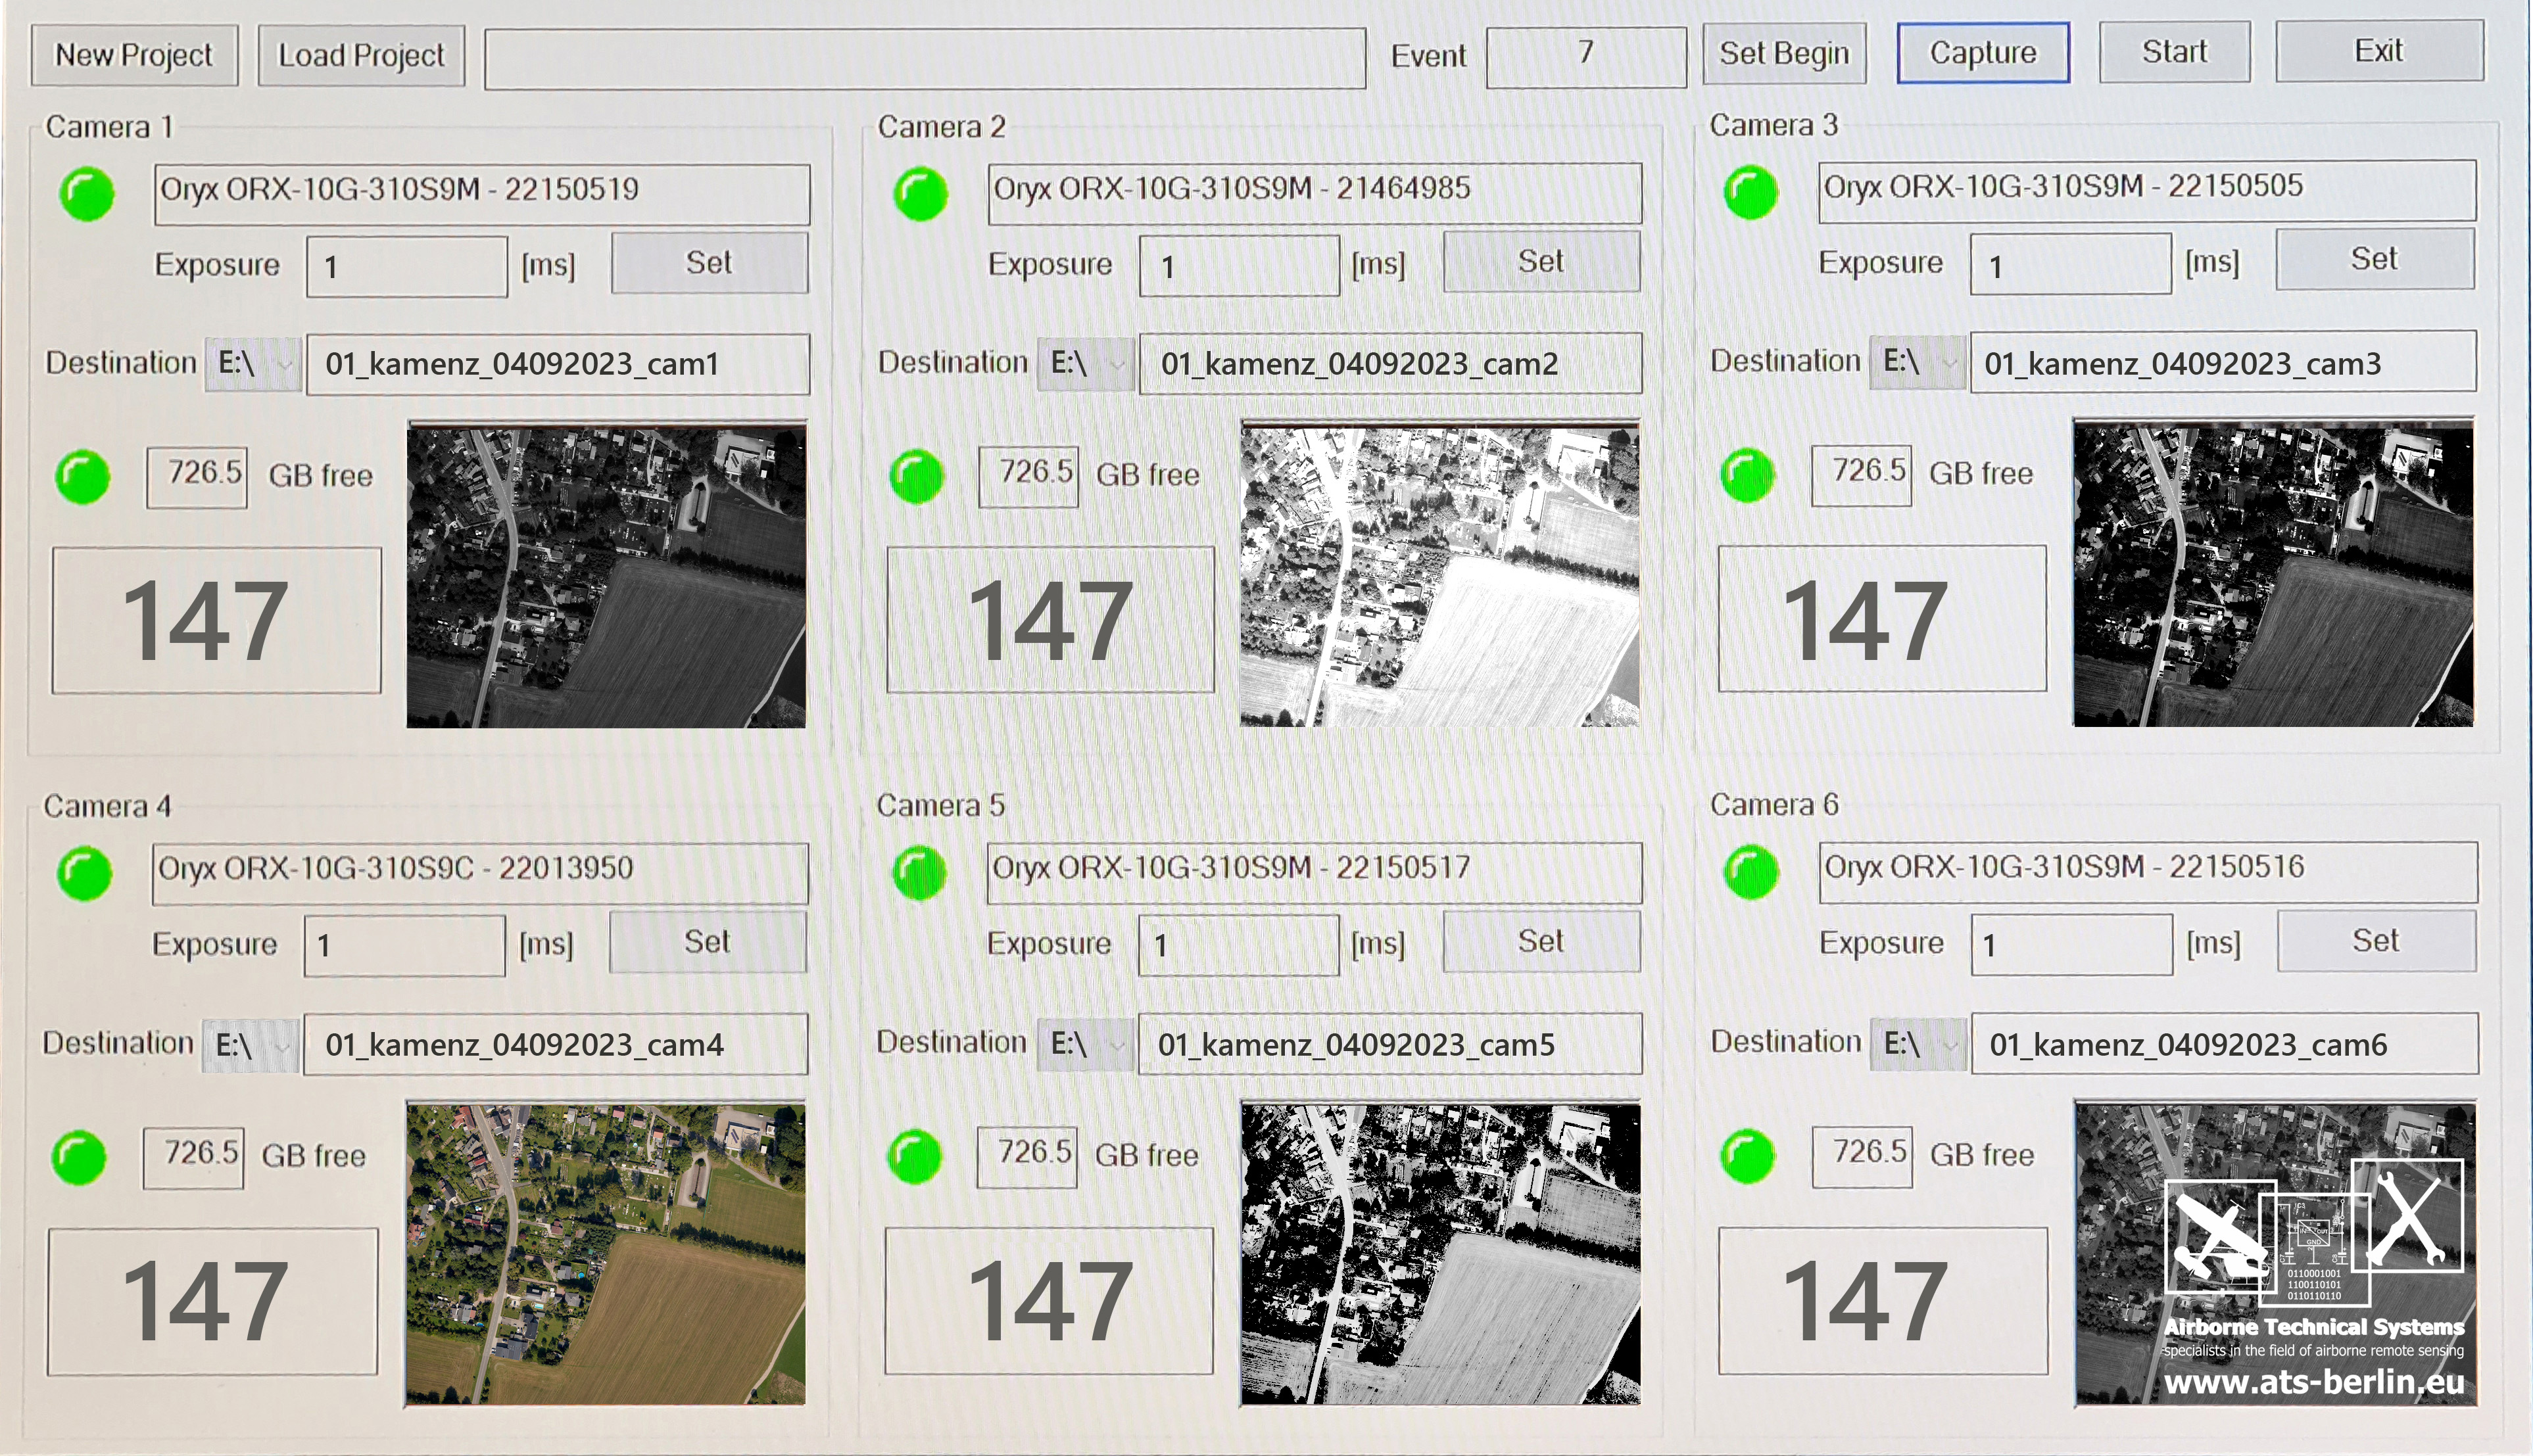
Task: Set exposure for Camera 5
Action: pos(1541,941)
